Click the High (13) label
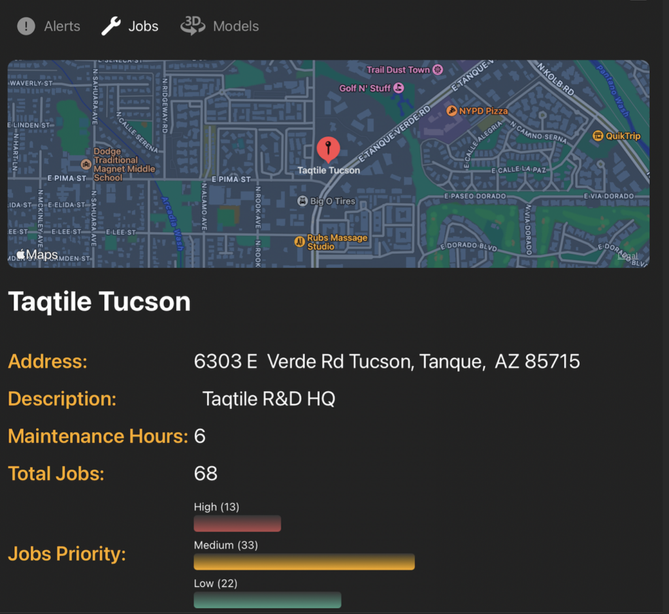669x614 pixels. pyautogui.click(x=217, y=507)
